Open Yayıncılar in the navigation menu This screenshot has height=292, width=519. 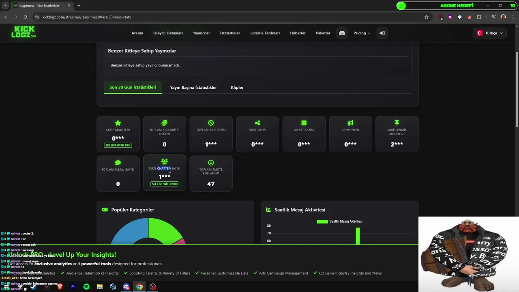(x=202, y=33)
